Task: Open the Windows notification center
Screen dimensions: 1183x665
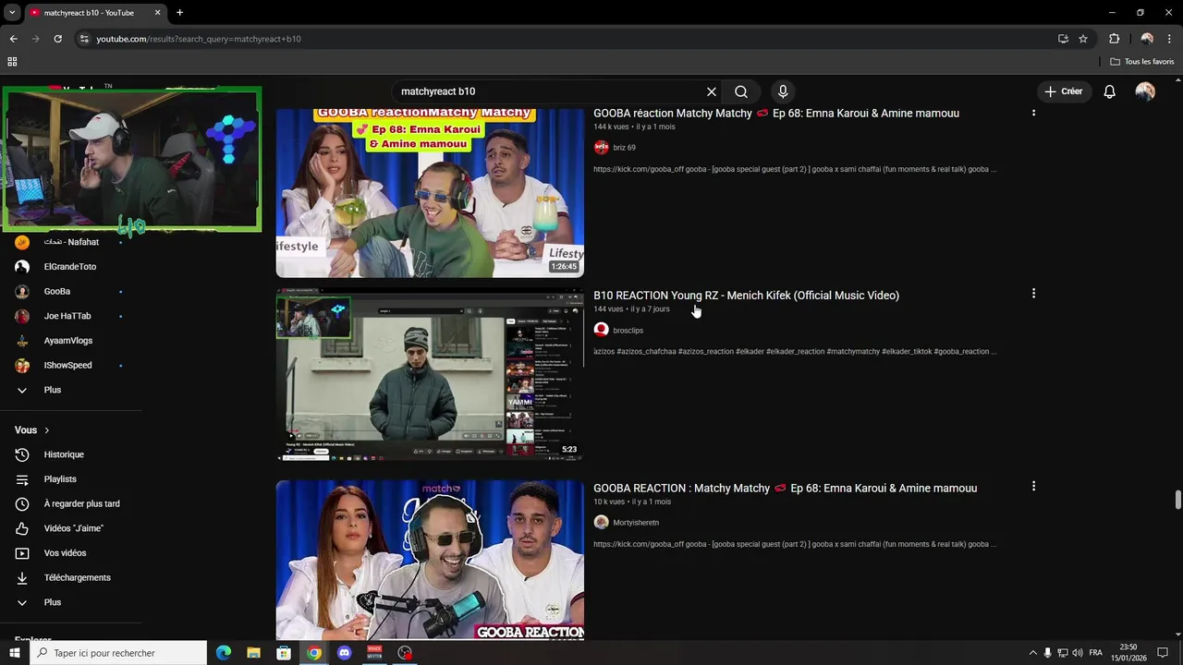Action: coord(1163,653)
